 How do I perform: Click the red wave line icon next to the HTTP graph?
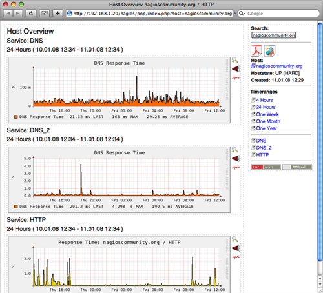(x=236, y=257)
